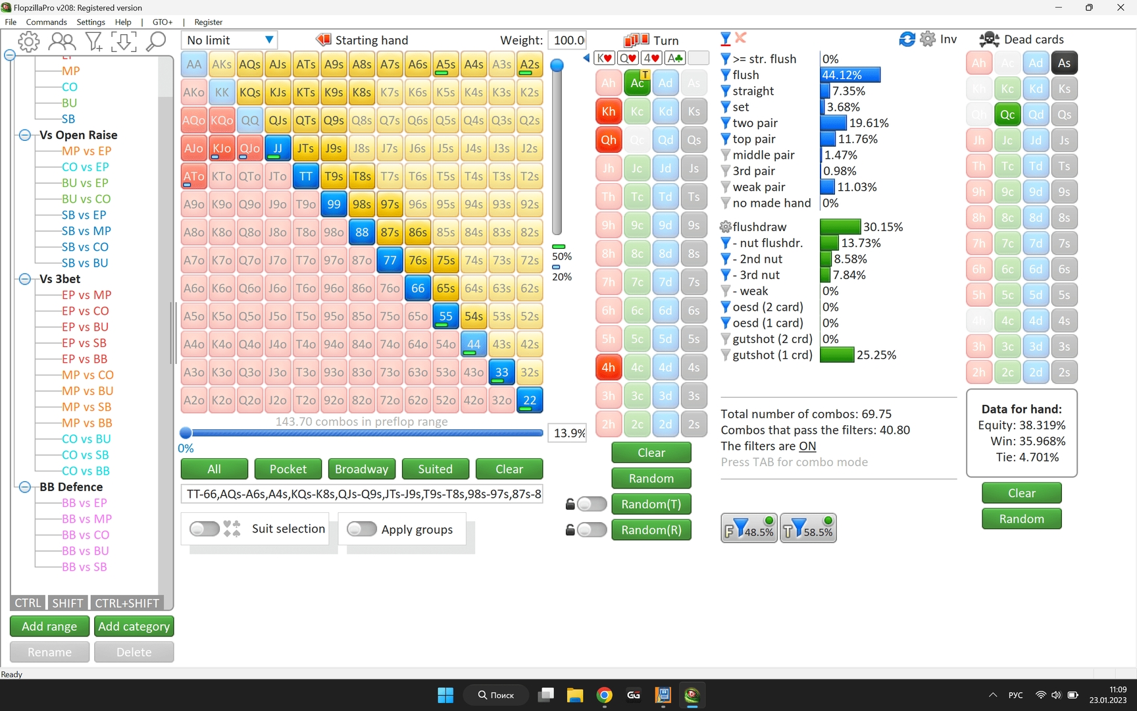Click the add-filter funnel icon with plus
The width and height of the screenshot is (1137, 711).
pyautogui.click(x=93, y=41)
